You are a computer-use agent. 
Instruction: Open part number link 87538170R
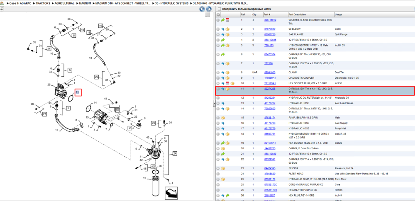click(x=271, y=190)
